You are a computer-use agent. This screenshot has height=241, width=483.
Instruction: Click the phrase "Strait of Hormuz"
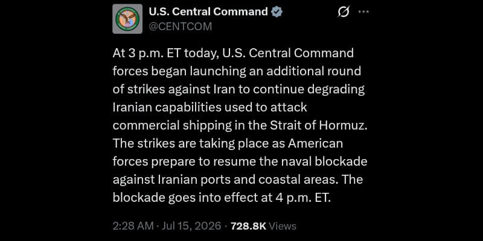[x=319, y=125]
